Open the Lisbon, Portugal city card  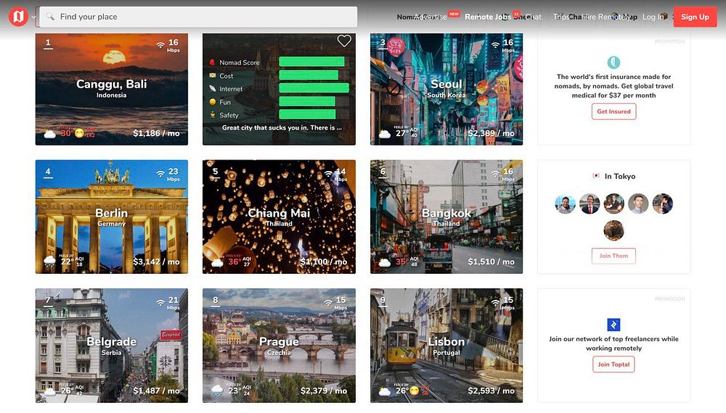446,346
